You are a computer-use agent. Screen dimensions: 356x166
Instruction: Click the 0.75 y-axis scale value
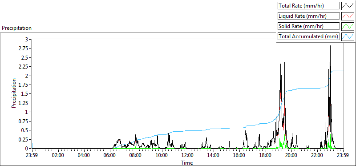(x=23, y=121)
